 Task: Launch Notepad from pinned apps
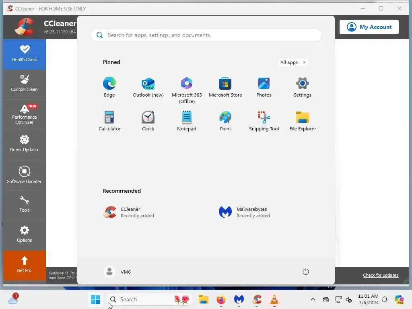[187, 121]
